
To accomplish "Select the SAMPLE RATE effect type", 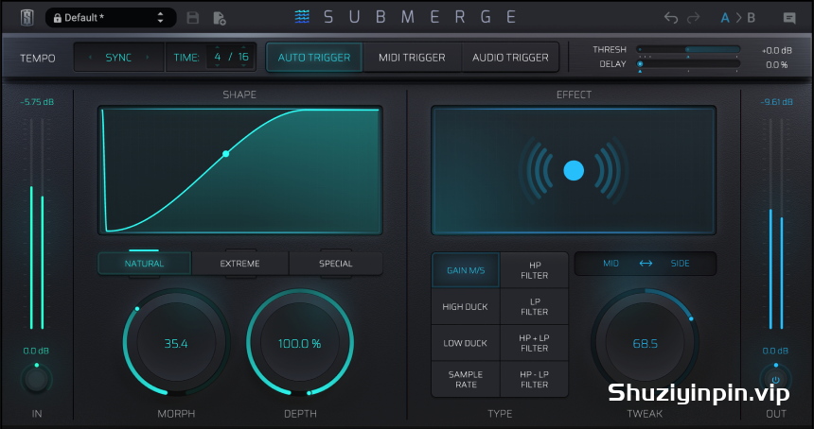I will (466, 379).
